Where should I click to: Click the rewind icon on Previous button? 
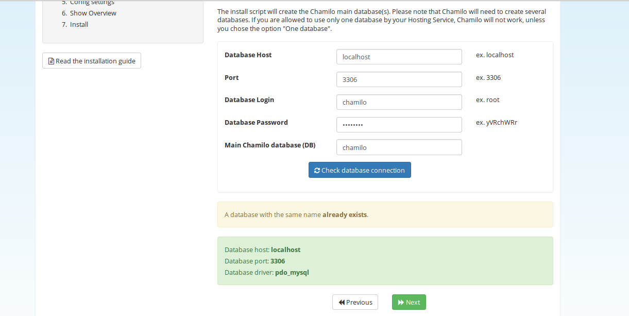[x=342, y=302]
